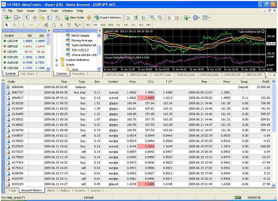Open the Profiles dropdown arrow
This screenshot has height=201, width=278.
coord(20,18)
